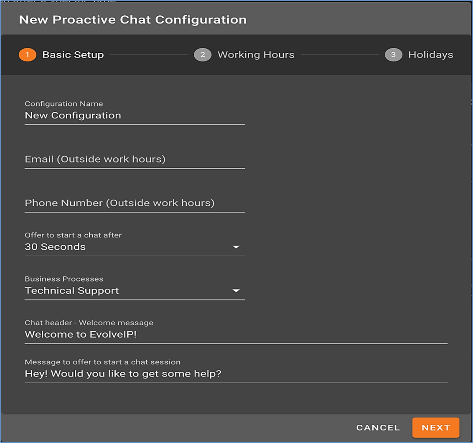Select the Basic Setup step label

click(x=73, y=55)
